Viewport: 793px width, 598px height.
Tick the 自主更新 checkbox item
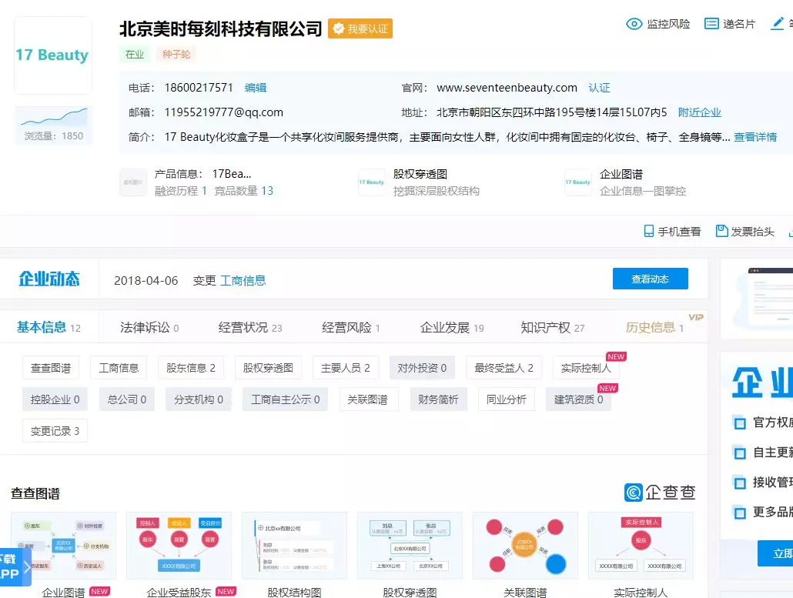tap(740, 453)
